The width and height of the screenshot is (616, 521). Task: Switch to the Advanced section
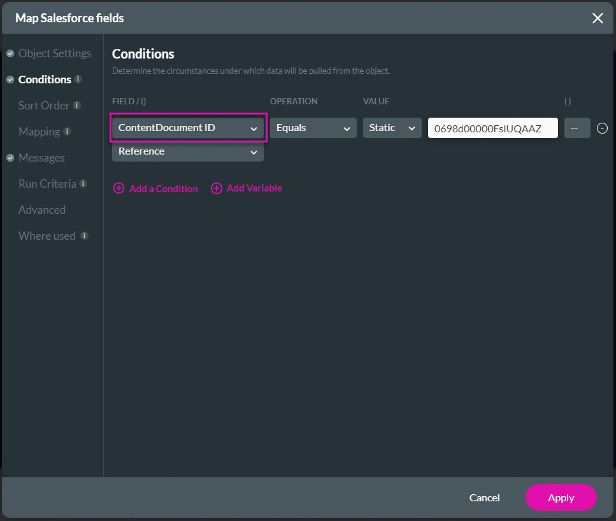[x=41, y=209]
